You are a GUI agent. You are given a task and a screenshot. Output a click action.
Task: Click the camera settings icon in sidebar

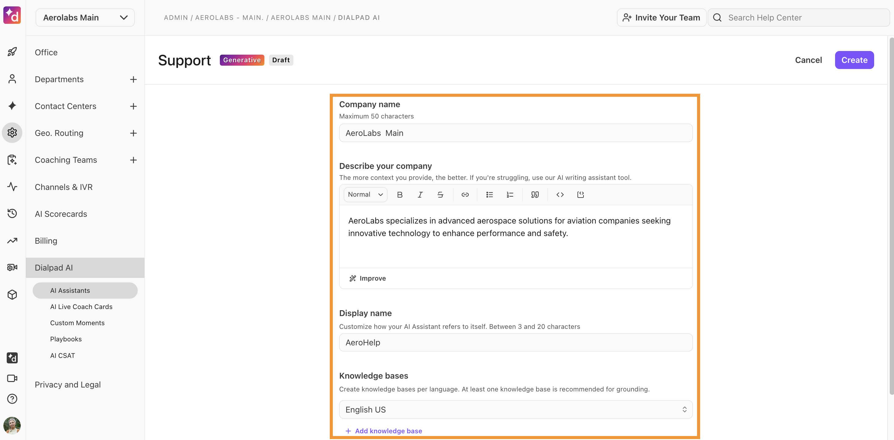pyautogui.click(x=12, y=267)
